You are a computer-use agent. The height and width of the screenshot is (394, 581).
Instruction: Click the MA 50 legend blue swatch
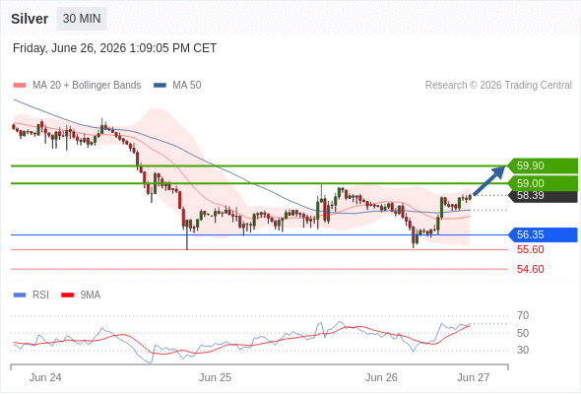click(160, 86)
